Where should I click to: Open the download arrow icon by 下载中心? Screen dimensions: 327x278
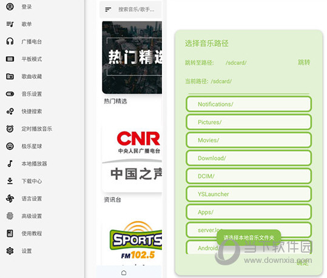click(10, 181)
